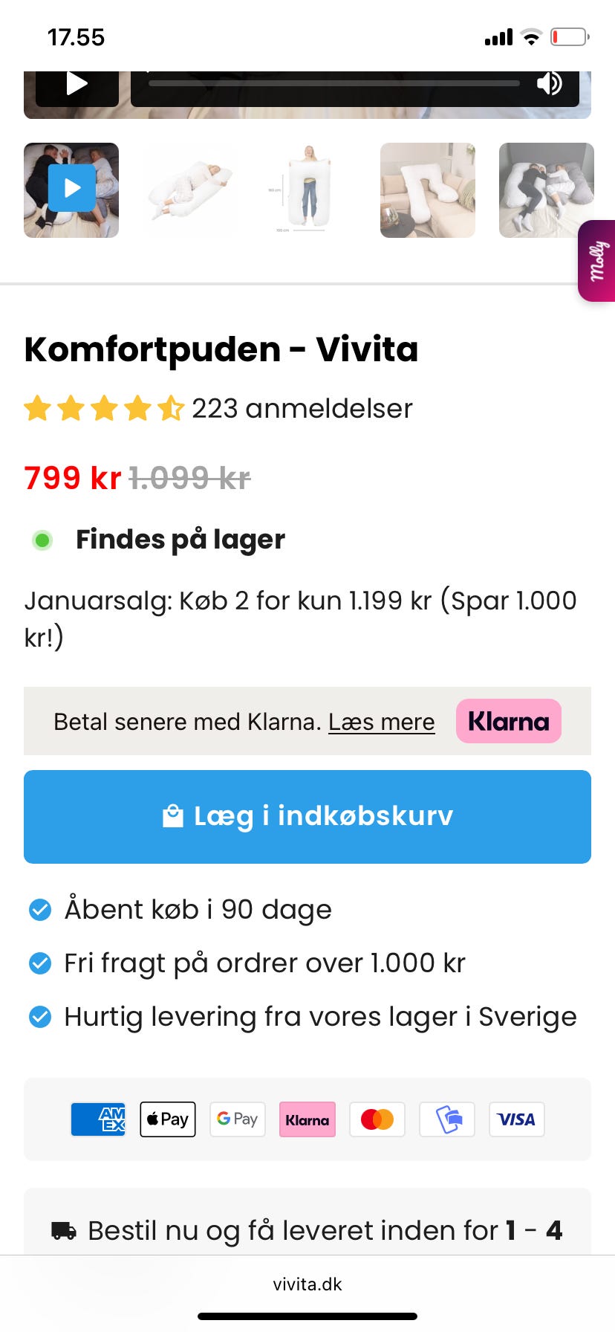615x1332 pixels.
Task: Click the Mastercard payment icon
Action: coord(377,1119)
